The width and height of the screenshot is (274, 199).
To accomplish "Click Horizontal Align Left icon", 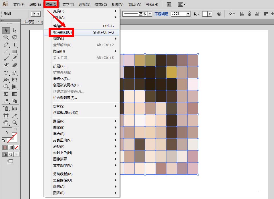I will 242,14.
